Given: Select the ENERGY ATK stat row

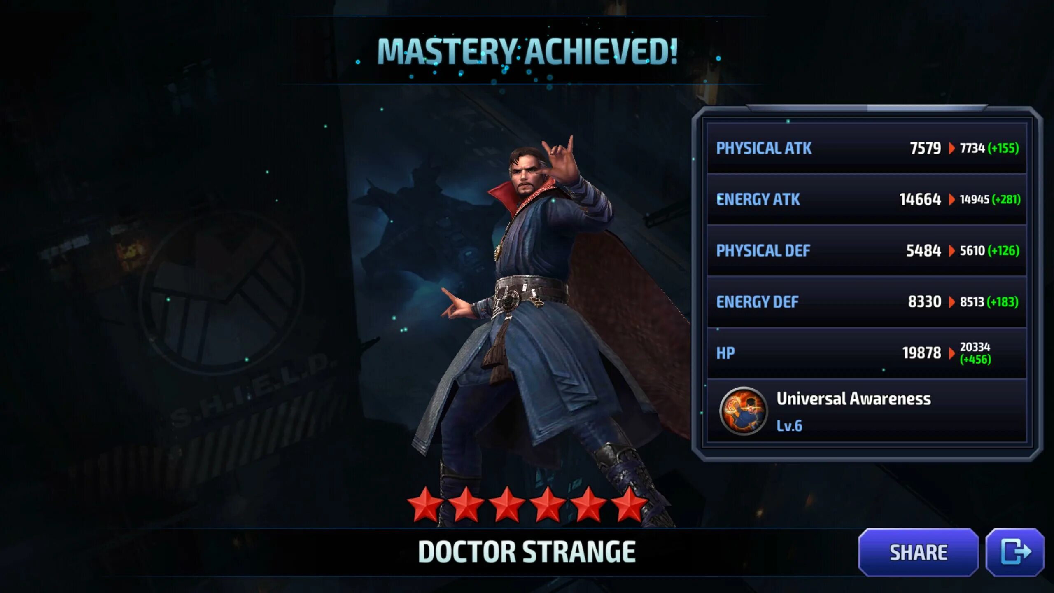Looking at the screenshot, I should coord(867,200).
